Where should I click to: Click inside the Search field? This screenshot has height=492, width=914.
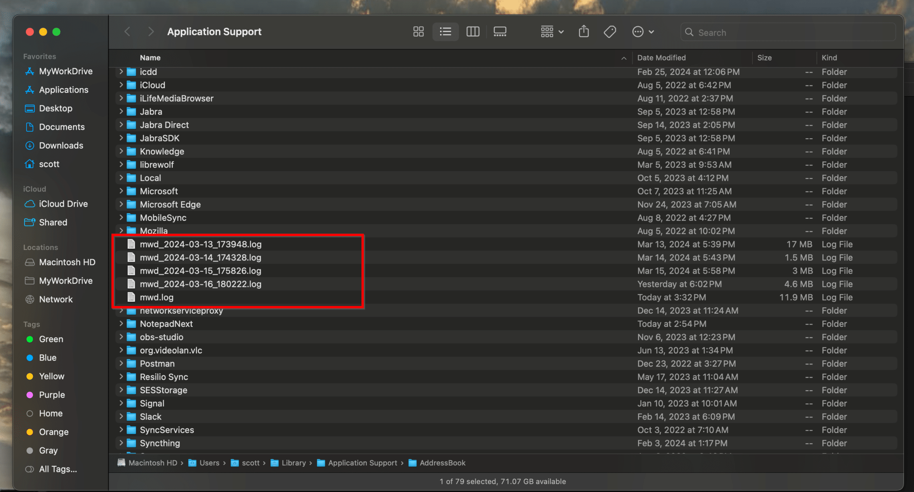pyautogui.click(x=754, y=32)
